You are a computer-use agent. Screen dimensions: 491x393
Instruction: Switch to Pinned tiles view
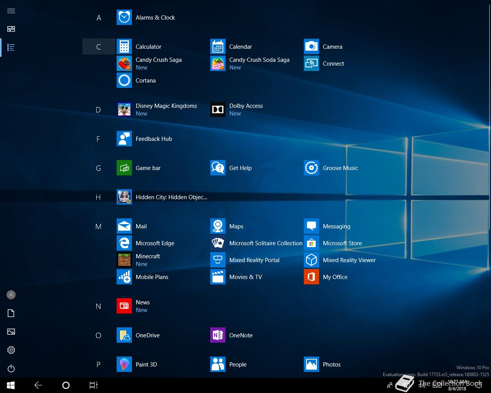pos(11,29)
